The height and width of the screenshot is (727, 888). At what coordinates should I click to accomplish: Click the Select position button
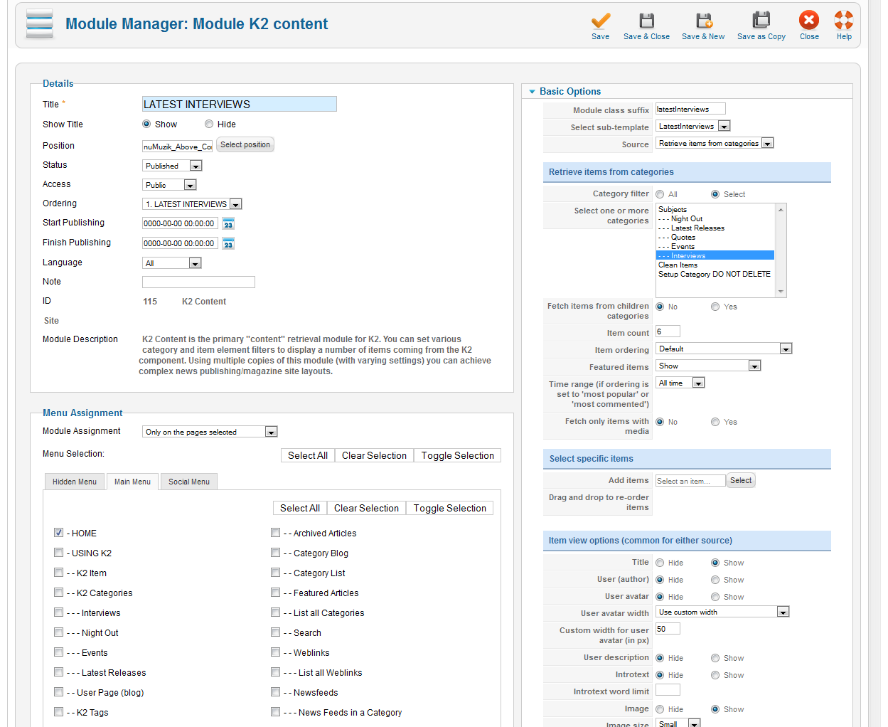pyautogui.click(x=245, y=144)
